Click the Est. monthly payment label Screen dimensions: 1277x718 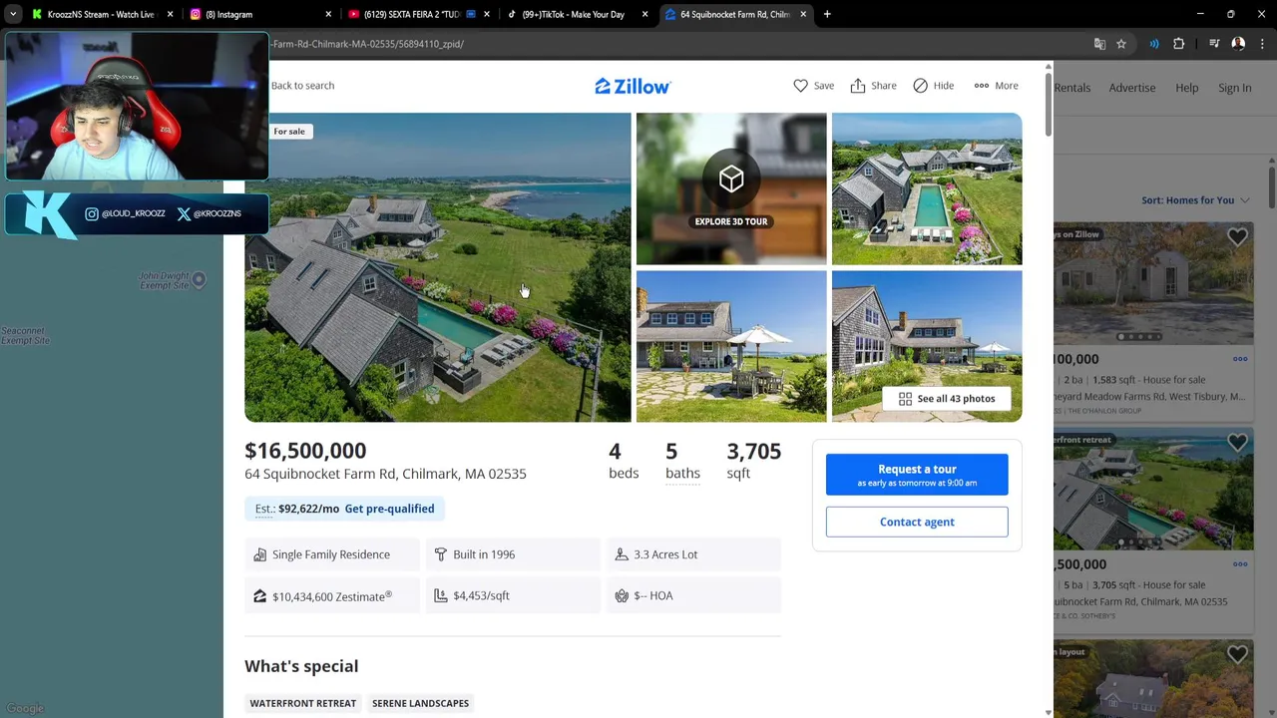click(264, 509)
